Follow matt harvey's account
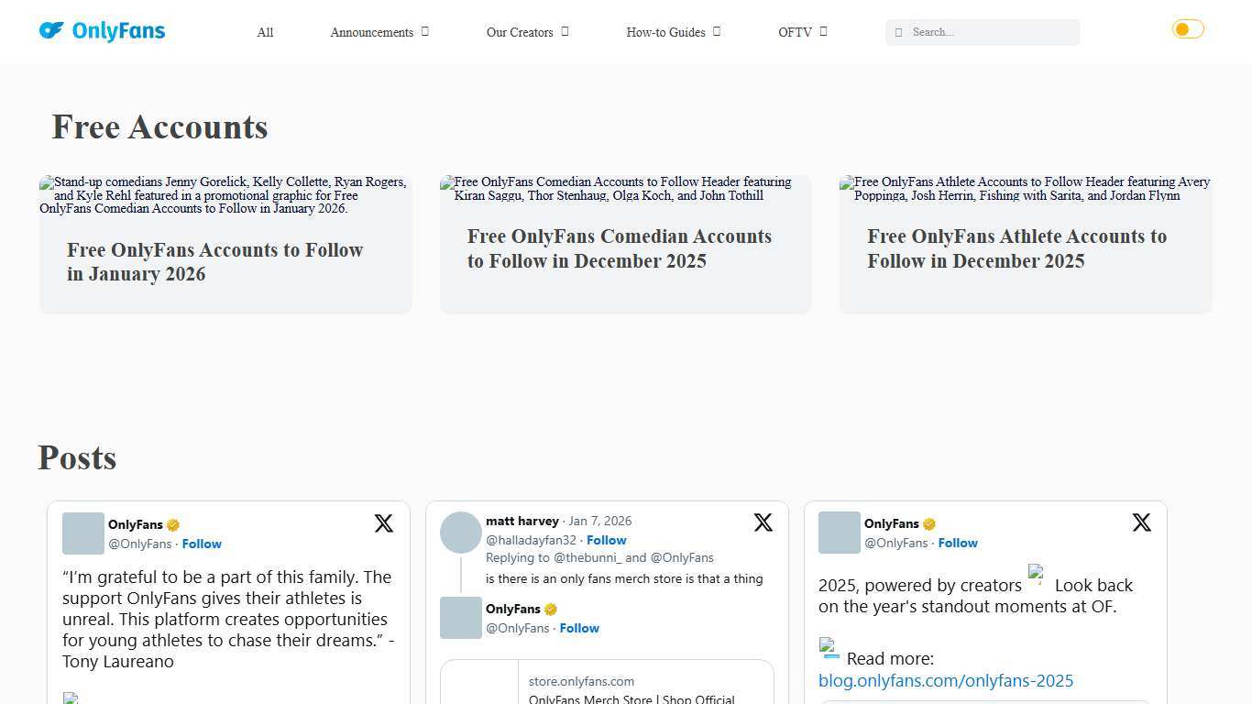 pyautogui.click(x=606, y=540)
